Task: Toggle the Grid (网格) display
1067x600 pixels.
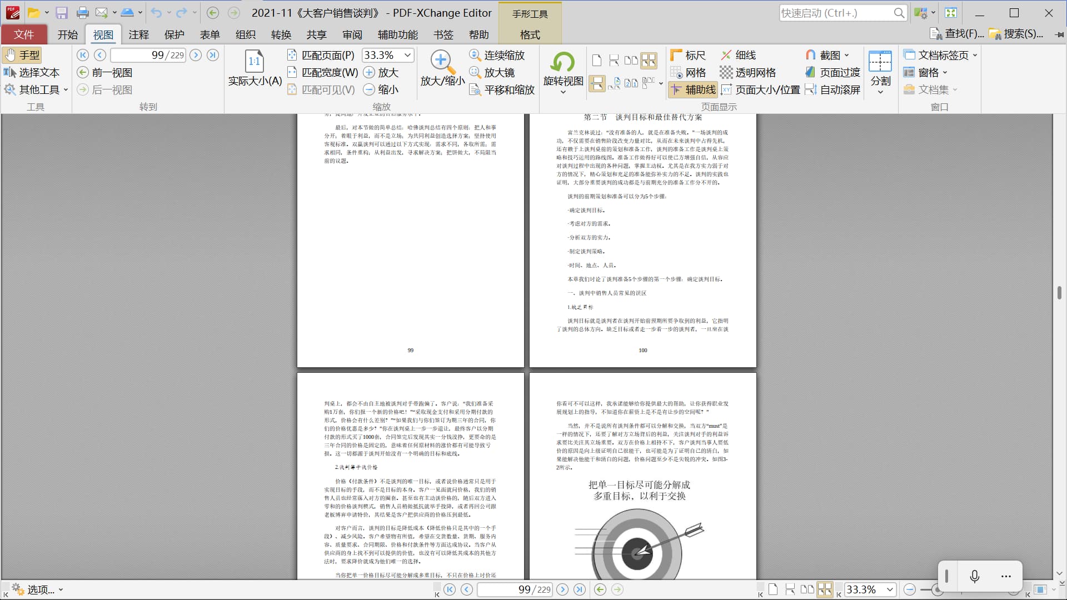Action: (x=688, y=72)
